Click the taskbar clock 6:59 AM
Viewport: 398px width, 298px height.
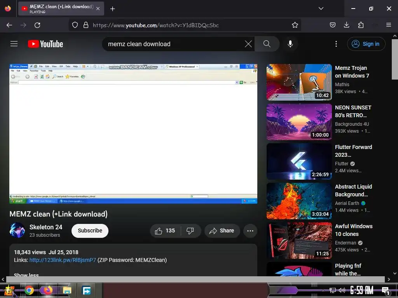362,290
